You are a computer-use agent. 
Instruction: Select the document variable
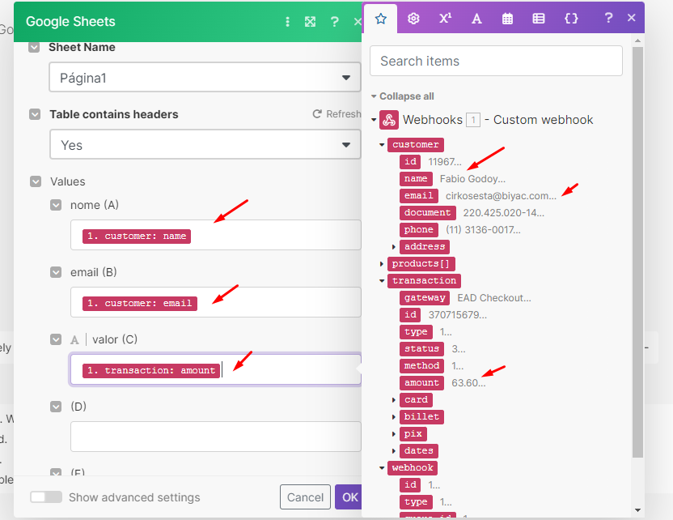point(427,213)
